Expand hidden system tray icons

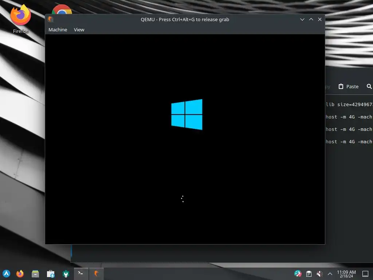[330, 274]
